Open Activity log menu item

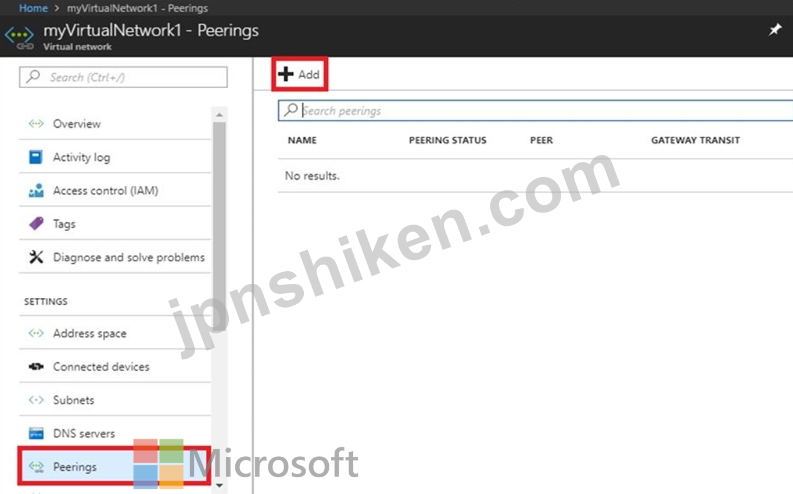click(115, 157)
